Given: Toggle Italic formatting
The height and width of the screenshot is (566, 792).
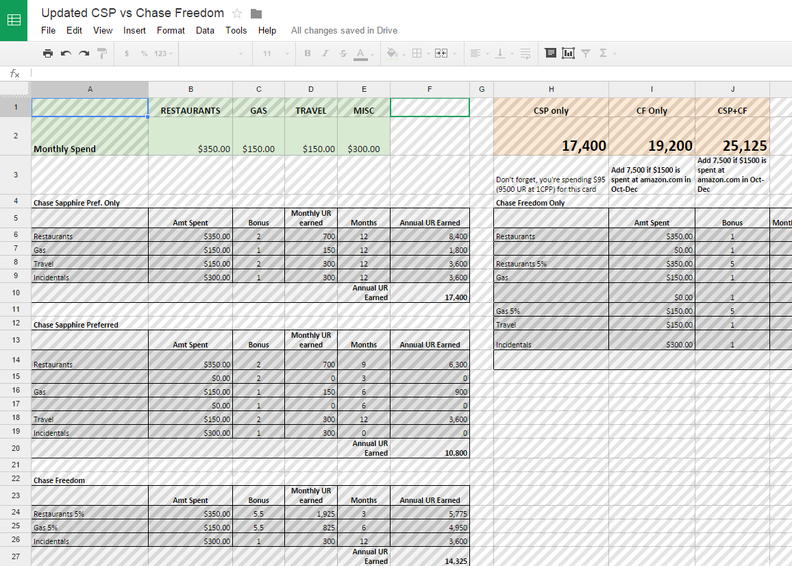Looking at the screenshot, I should coord(325,53).
